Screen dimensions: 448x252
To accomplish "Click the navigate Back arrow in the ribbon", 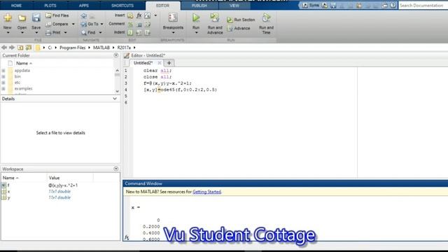I will (83, 15).
